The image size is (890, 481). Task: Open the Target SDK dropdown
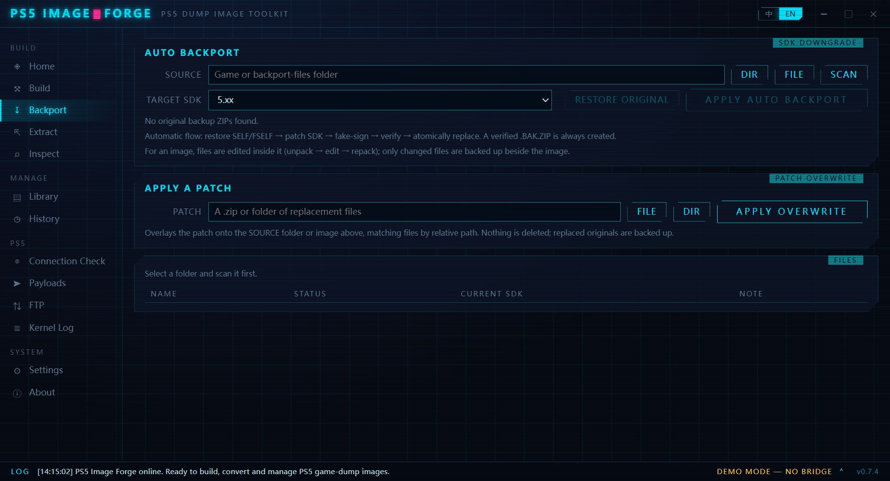pyautogui.click(x=380, y=100)
